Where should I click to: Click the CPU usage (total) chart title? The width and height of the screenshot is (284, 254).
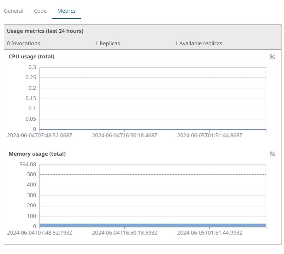31,57
